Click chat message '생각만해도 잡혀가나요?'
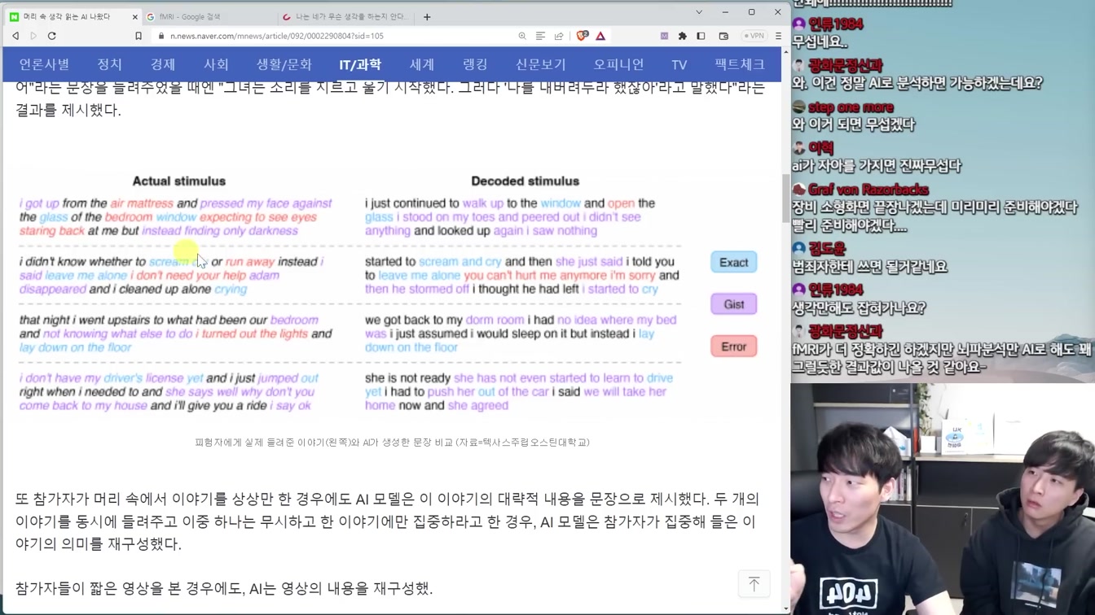 (859, 308)
